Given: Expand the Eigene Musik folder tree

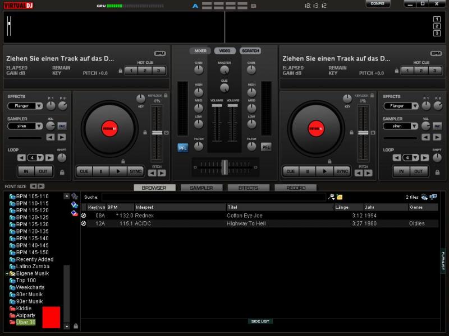Looking at the screenshot, I should click(x=7, y=273).
